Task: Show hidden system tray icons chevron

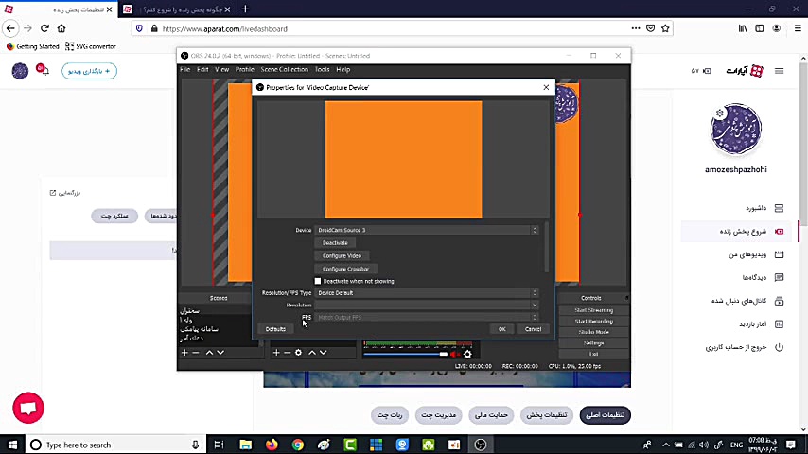Action: [x=666, y=445]
